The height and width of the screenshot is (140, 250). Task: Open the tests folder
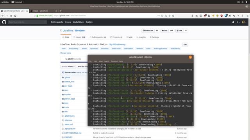point(66,103)
